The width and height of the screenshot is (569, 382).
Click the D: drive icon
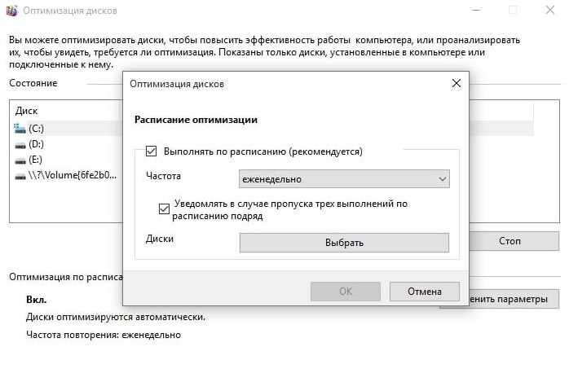20,145
